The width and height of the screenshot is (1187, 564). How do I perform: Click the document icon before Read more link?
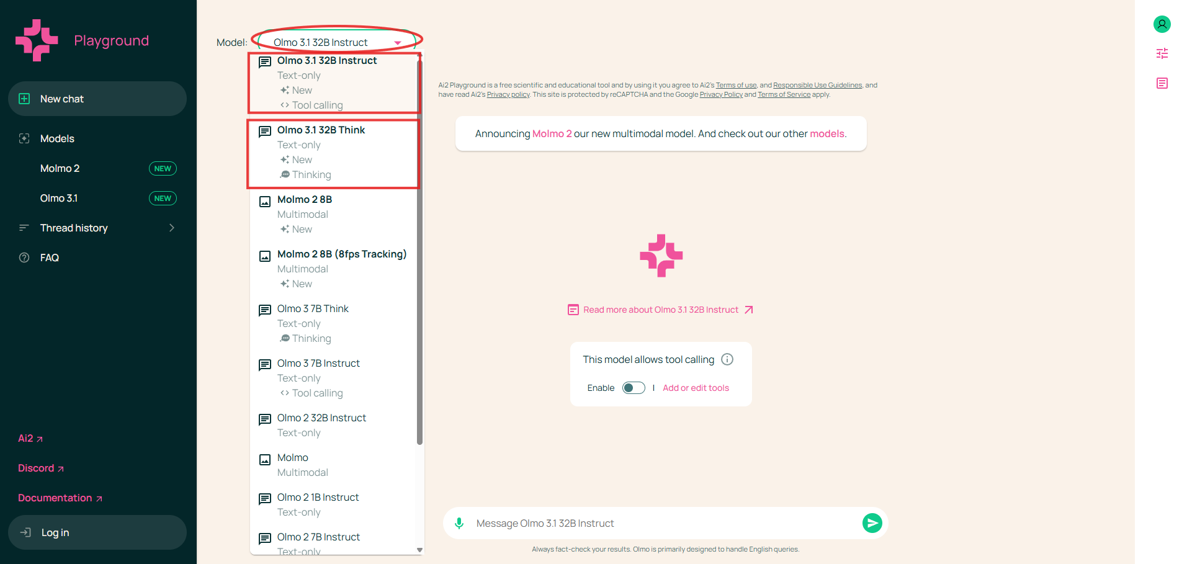[x=573, y=310]
